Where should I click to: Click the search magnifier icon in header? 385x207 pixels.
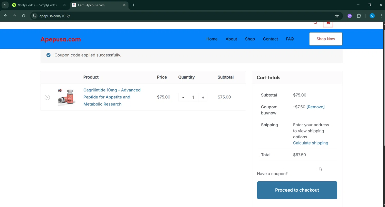point(315,23)
